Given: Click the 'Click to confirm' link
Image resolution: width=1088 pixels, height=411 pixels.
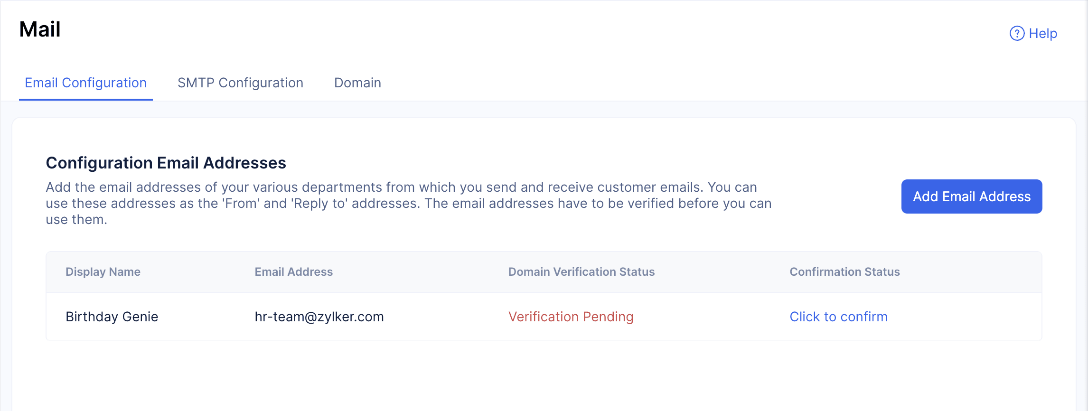Looking at the screenshot, I should click(838, 317).
